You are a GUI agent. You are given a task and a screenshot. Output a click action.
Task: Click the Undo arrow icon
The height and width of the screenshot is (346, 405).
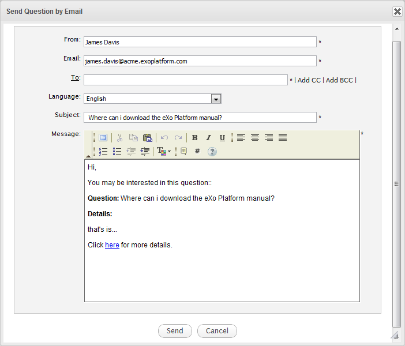tap(164, 138)
